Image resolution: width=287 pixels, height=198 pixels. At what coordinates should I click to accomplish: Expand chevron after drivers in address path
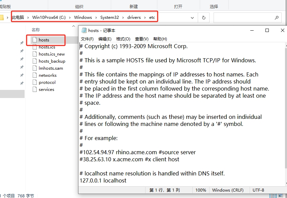145,18
